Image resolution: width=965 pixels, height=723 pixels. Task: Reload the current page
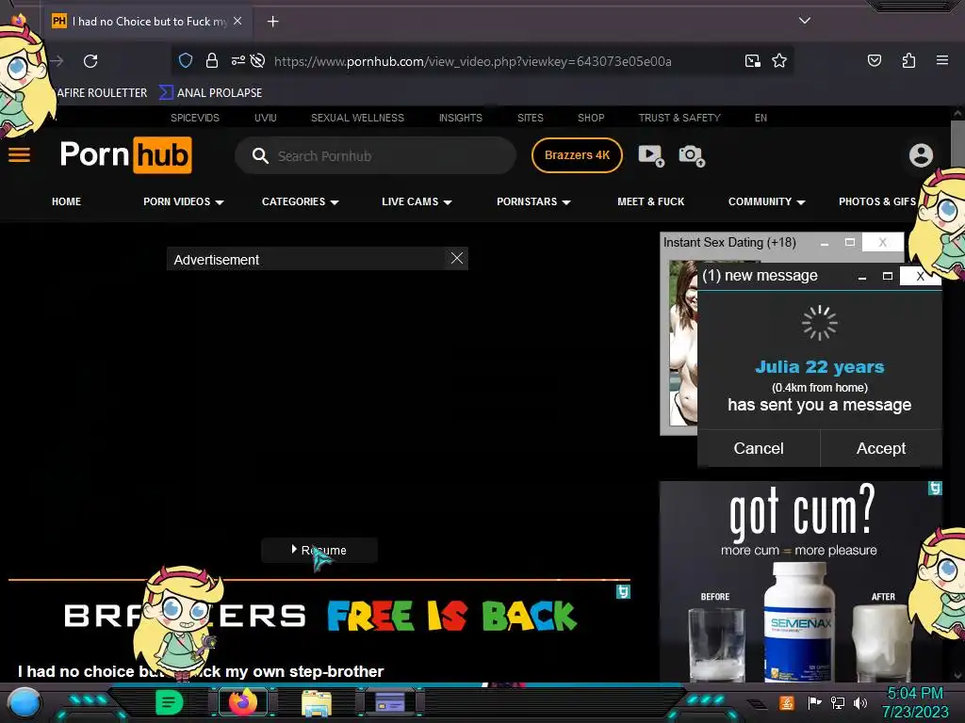pyautogui.click(x=90, y=61)
